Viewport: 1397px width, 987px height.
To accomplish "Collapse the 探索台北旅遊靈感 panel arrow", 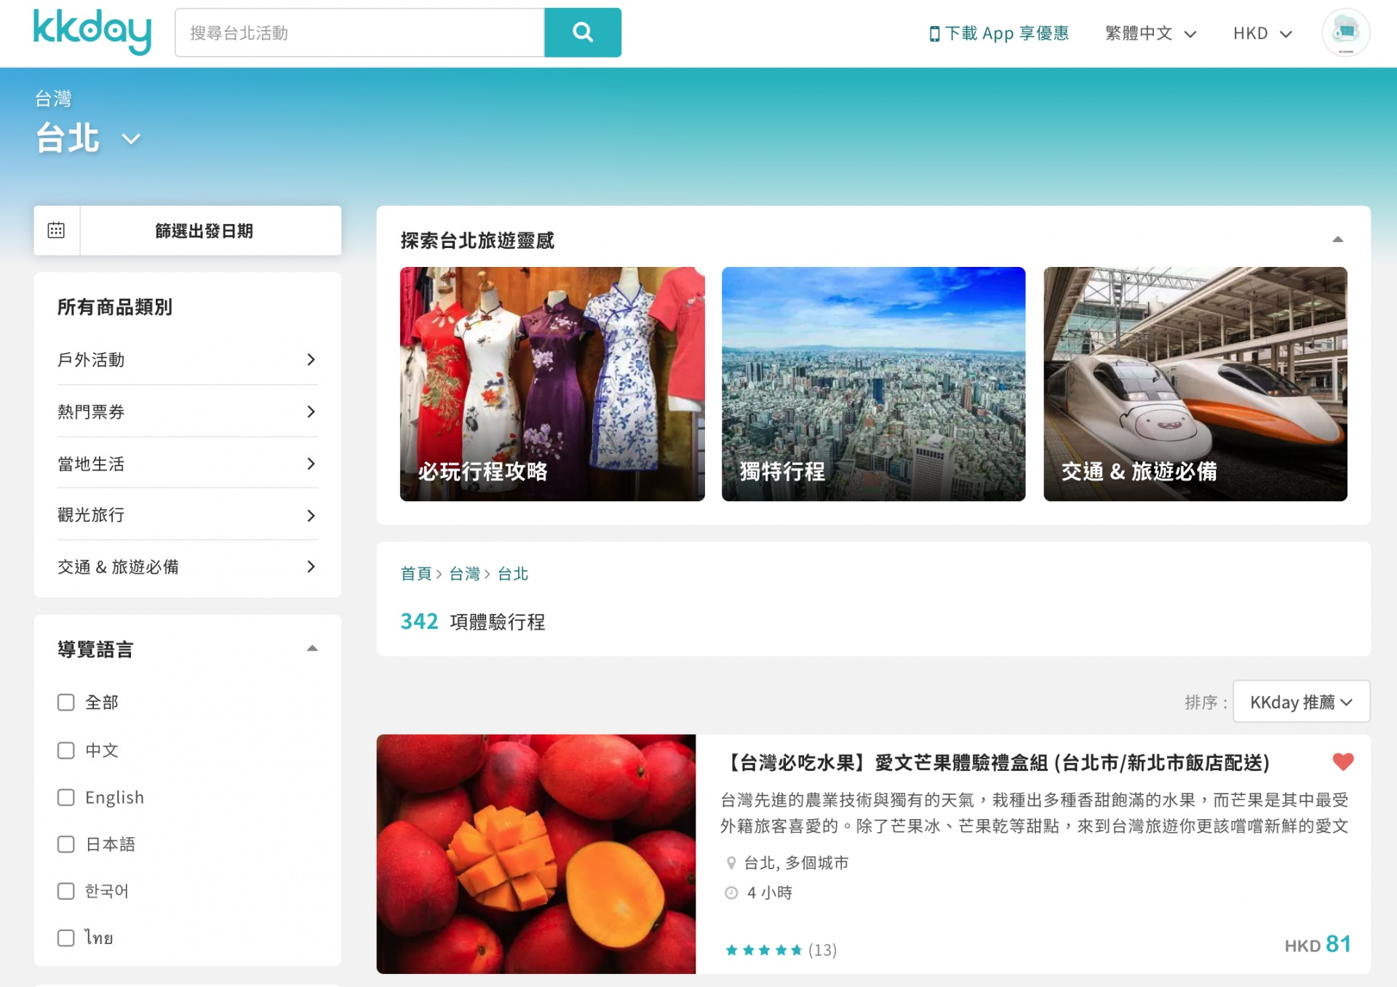I will pos(1337,239).
